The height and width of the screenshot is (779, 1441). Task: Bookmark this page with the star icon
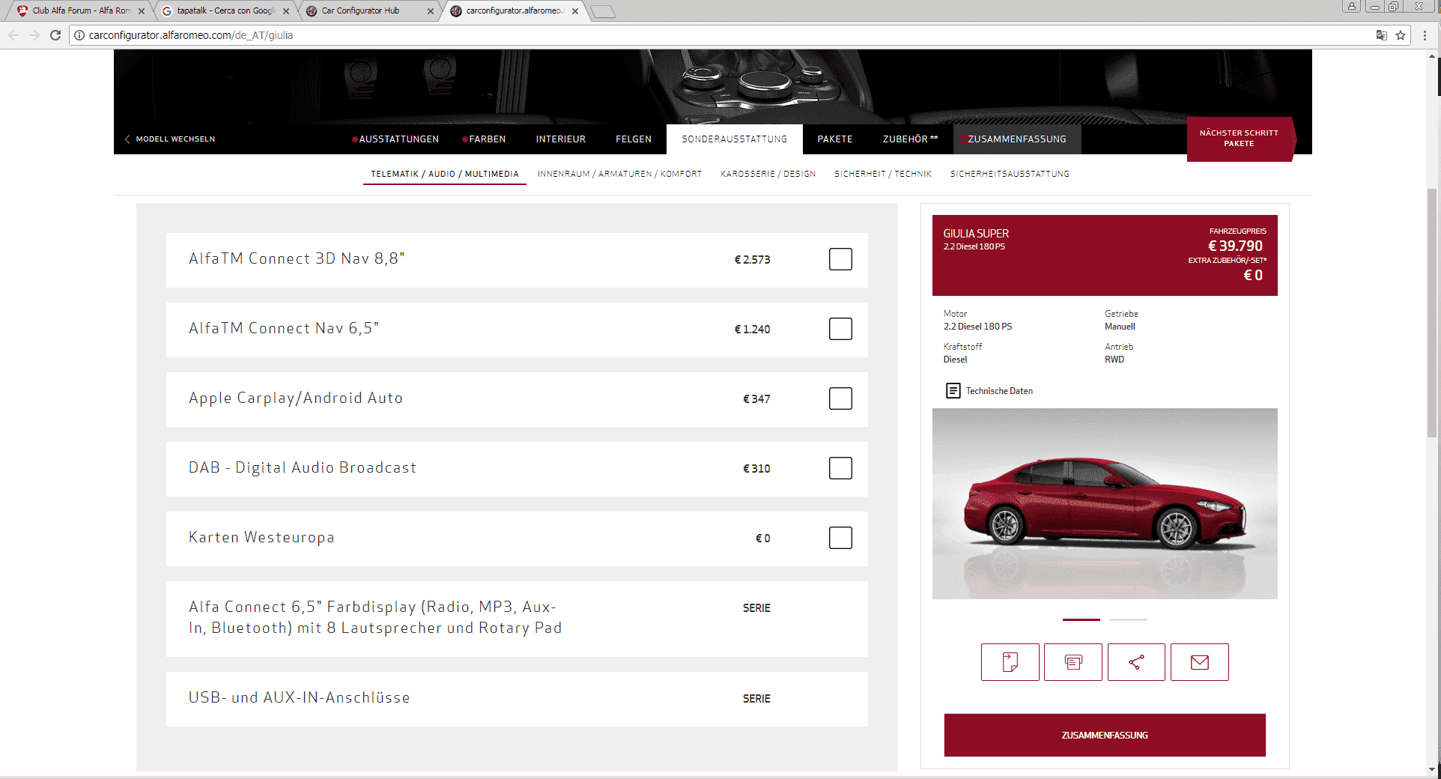(1401, 35)
